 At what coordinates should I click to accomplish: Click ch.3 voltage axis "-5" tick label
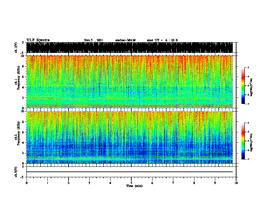coord(23,177)
